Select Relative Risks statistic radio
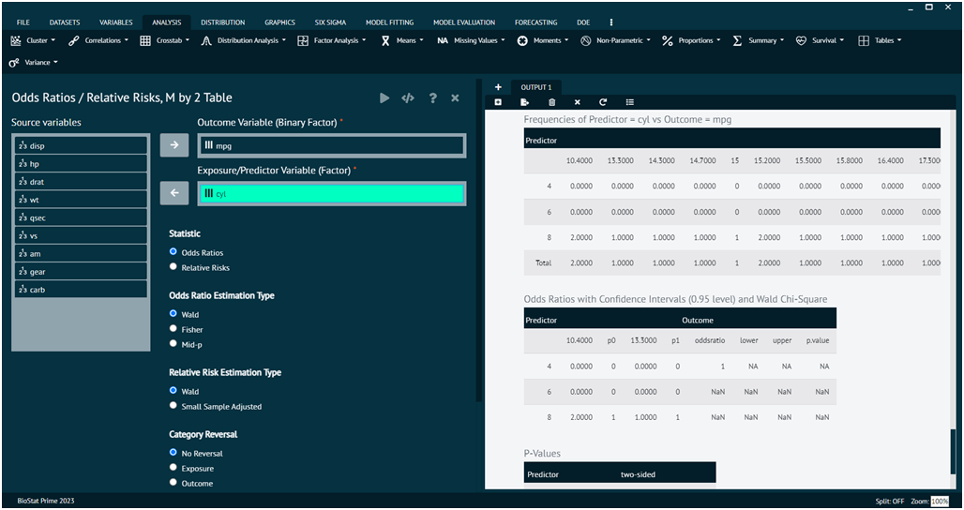Image resolution: width=964 pixels, height=510 pixels. click(173, 266)
